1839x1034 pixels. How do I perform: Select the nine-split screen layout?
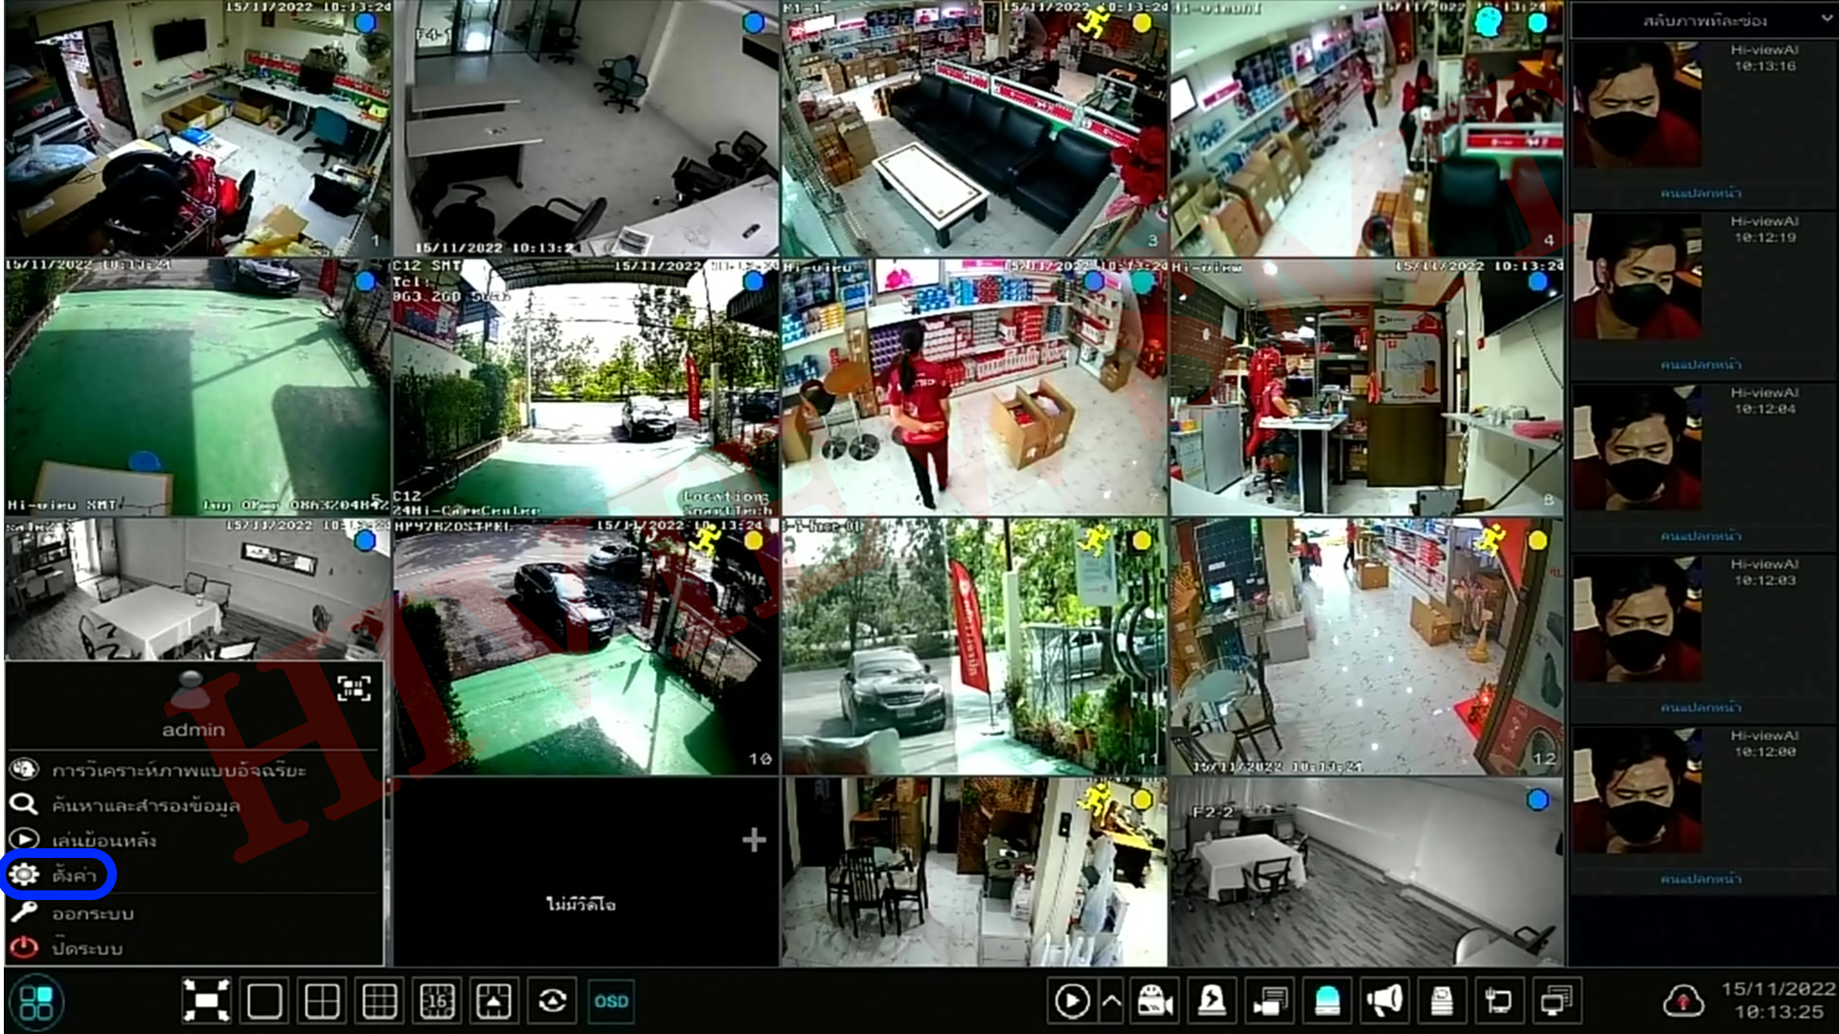(x=379, y=1001)
